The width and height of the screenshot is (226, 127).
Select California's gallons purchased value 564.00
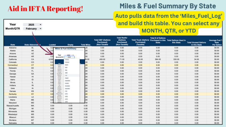(x=158, y=59)
